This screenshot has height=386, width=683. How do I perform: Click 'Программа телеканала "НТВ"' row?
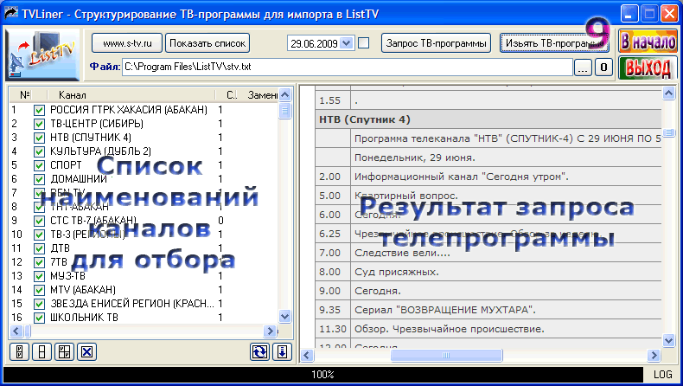[488, 138]
